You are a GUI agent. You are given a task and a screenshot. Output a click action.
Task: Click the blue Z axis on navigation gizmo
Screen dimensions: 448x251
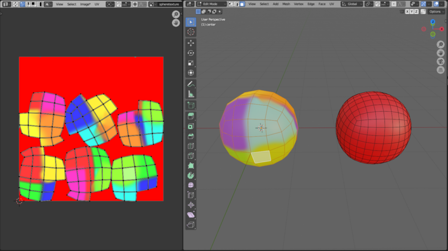pos(432,21)
